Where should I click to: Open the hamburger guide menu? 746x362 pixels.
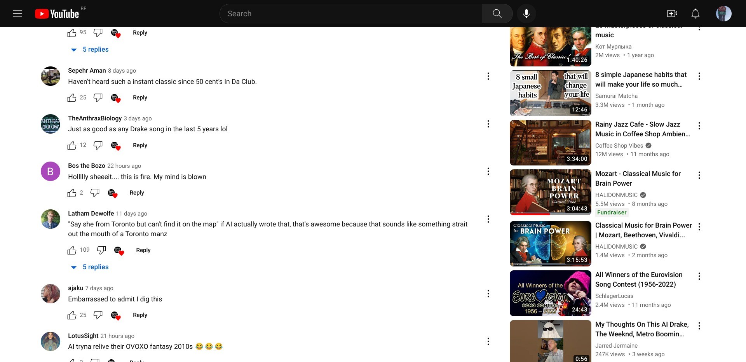coord(17,14)
